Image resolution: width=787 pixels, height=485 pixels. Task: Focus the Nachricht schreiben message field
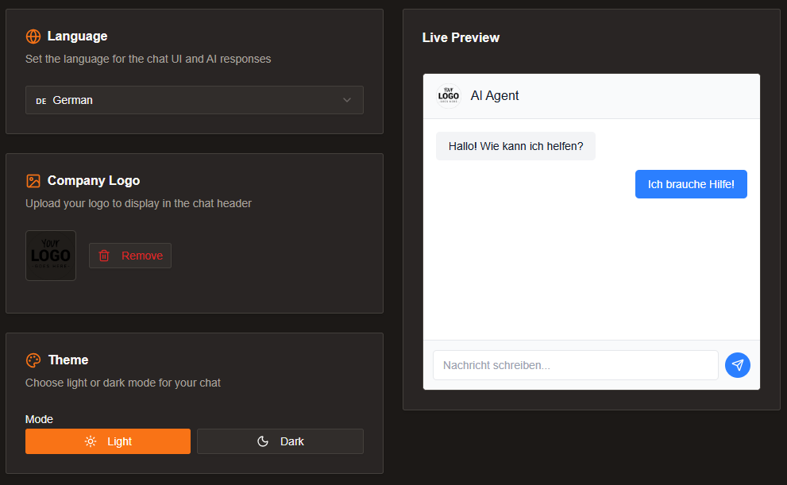575,365
